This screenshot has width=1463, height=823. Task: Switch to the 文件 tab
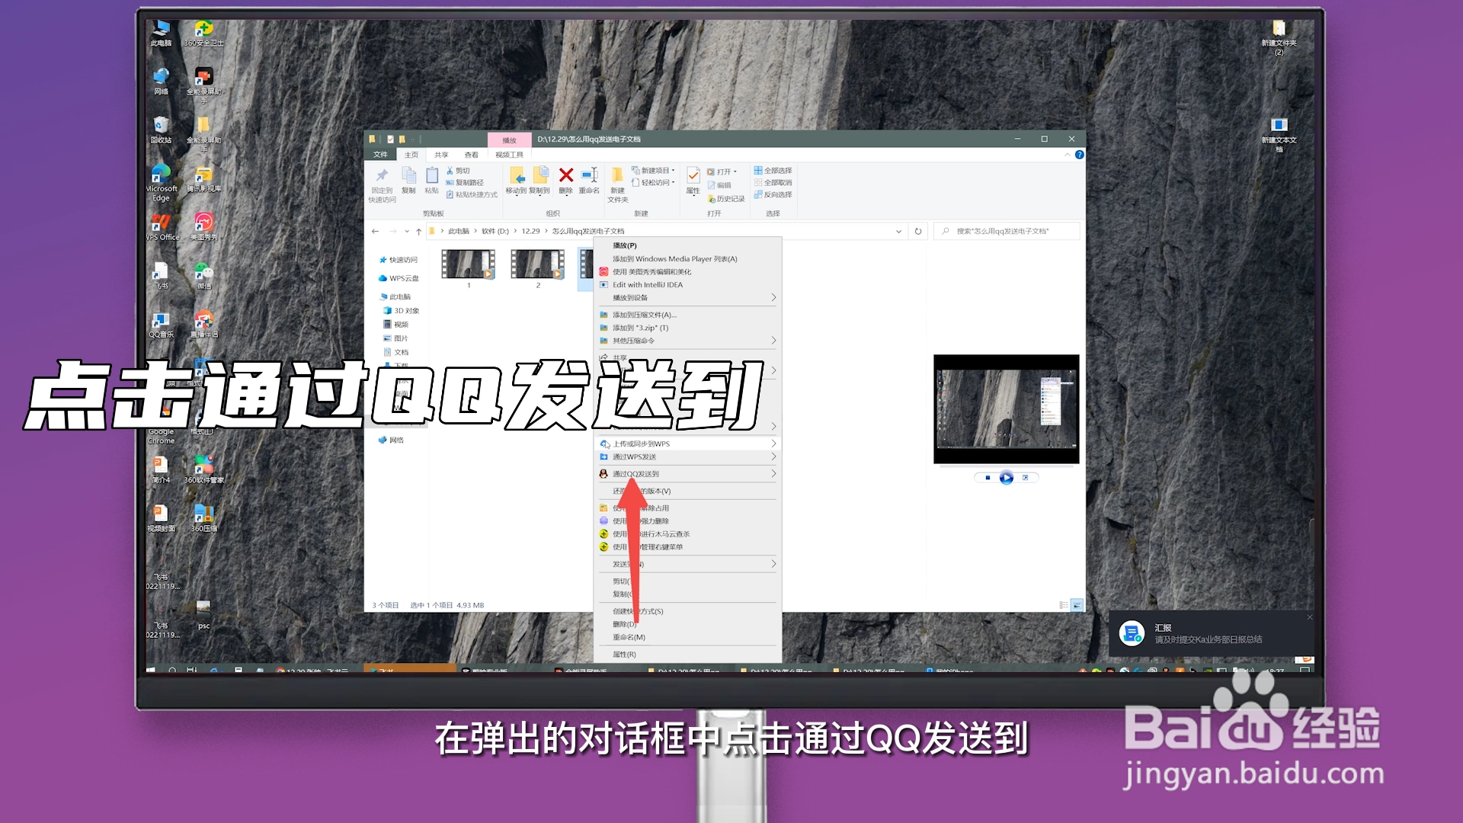click(x=380, y=155)
